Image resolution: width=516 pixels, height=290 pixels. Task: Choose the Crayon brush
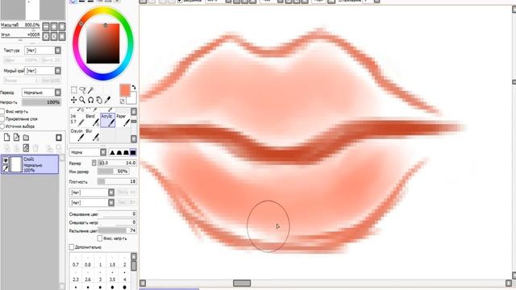(77, 135)
